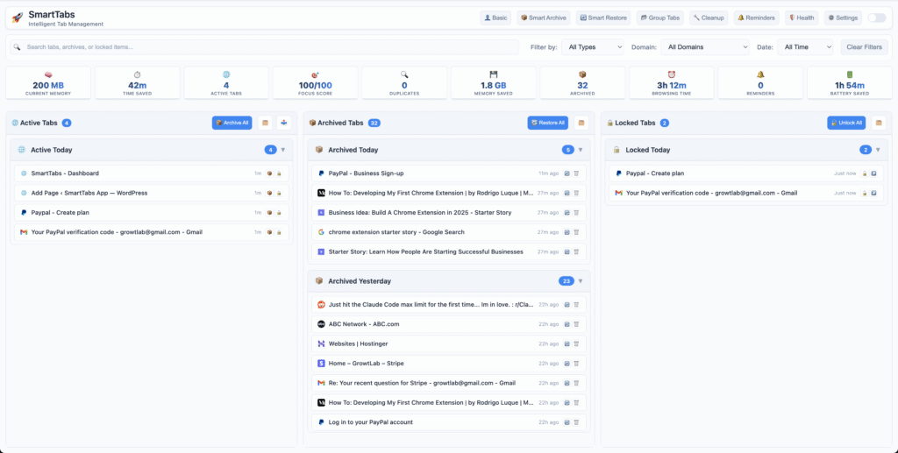Select Log in to your PayPal account title
The height and width of the screenshot is (453, 898).
tap(371, 422)
